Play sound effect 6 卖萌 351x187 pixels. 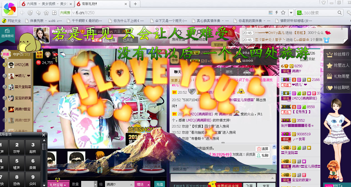33,163
